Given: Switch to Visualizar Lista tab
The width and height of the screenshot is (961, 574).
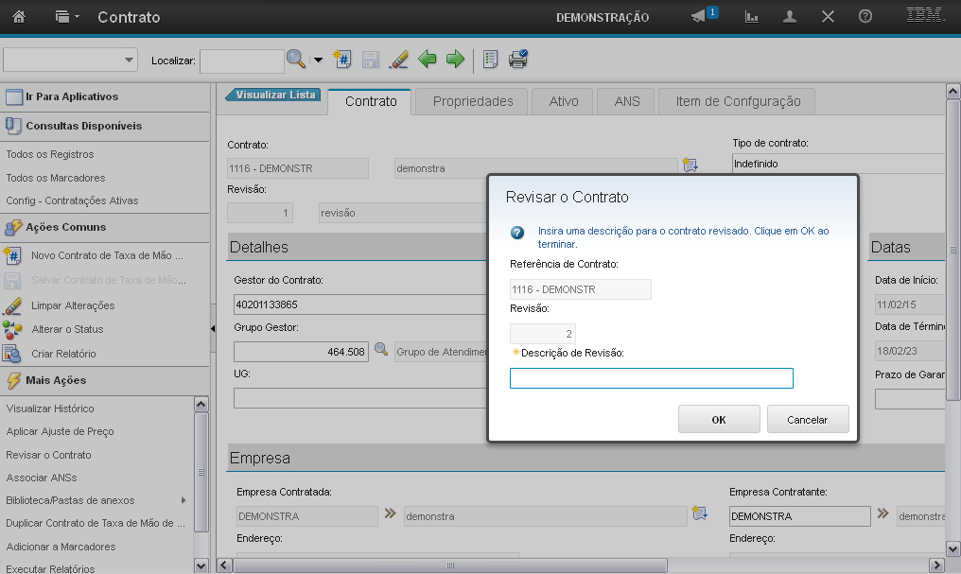Looking at the screenshot, I should coord(274,95).
